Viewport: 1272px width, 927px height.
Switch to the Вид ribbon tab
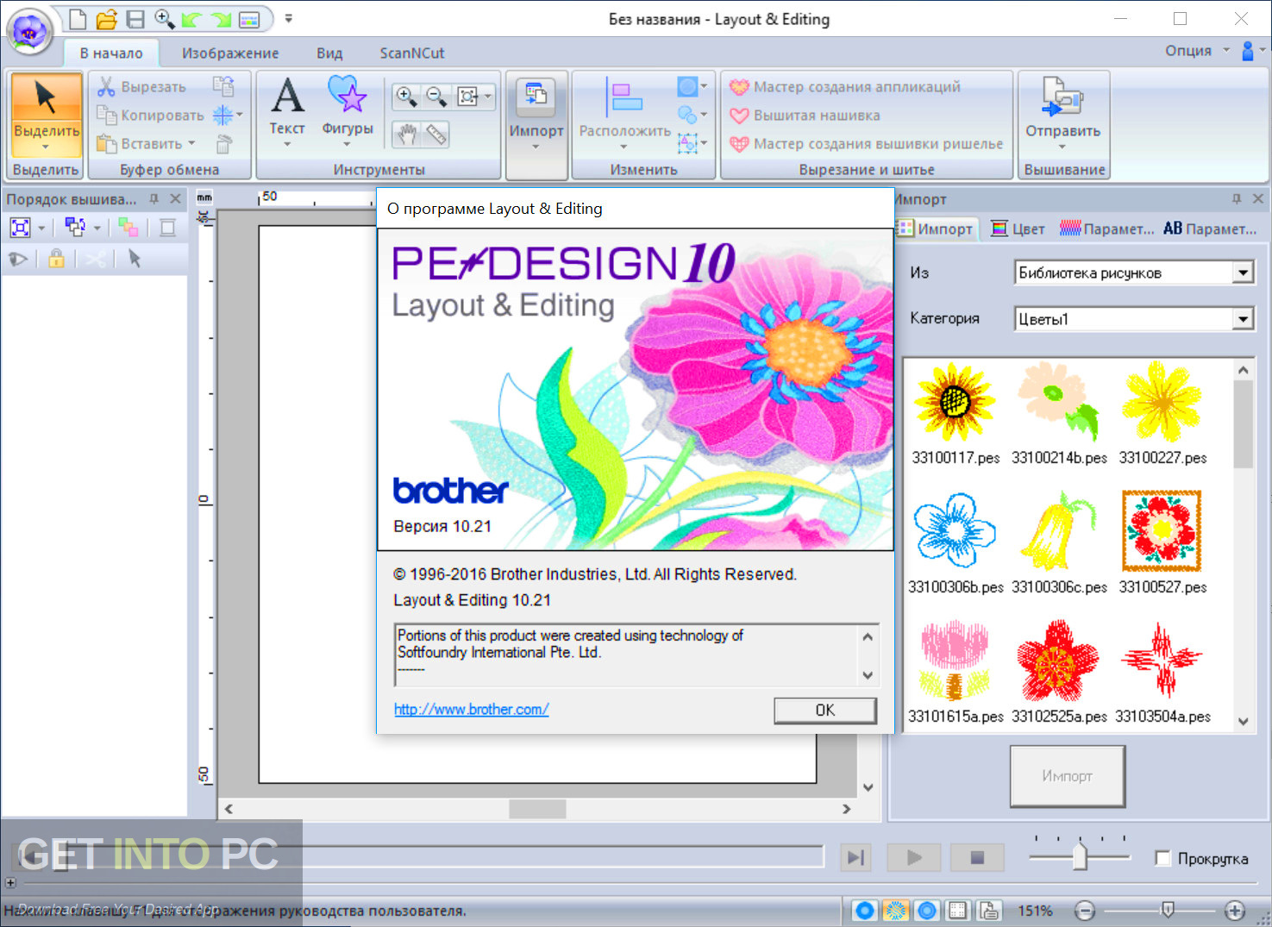click(x=329, y=53)
